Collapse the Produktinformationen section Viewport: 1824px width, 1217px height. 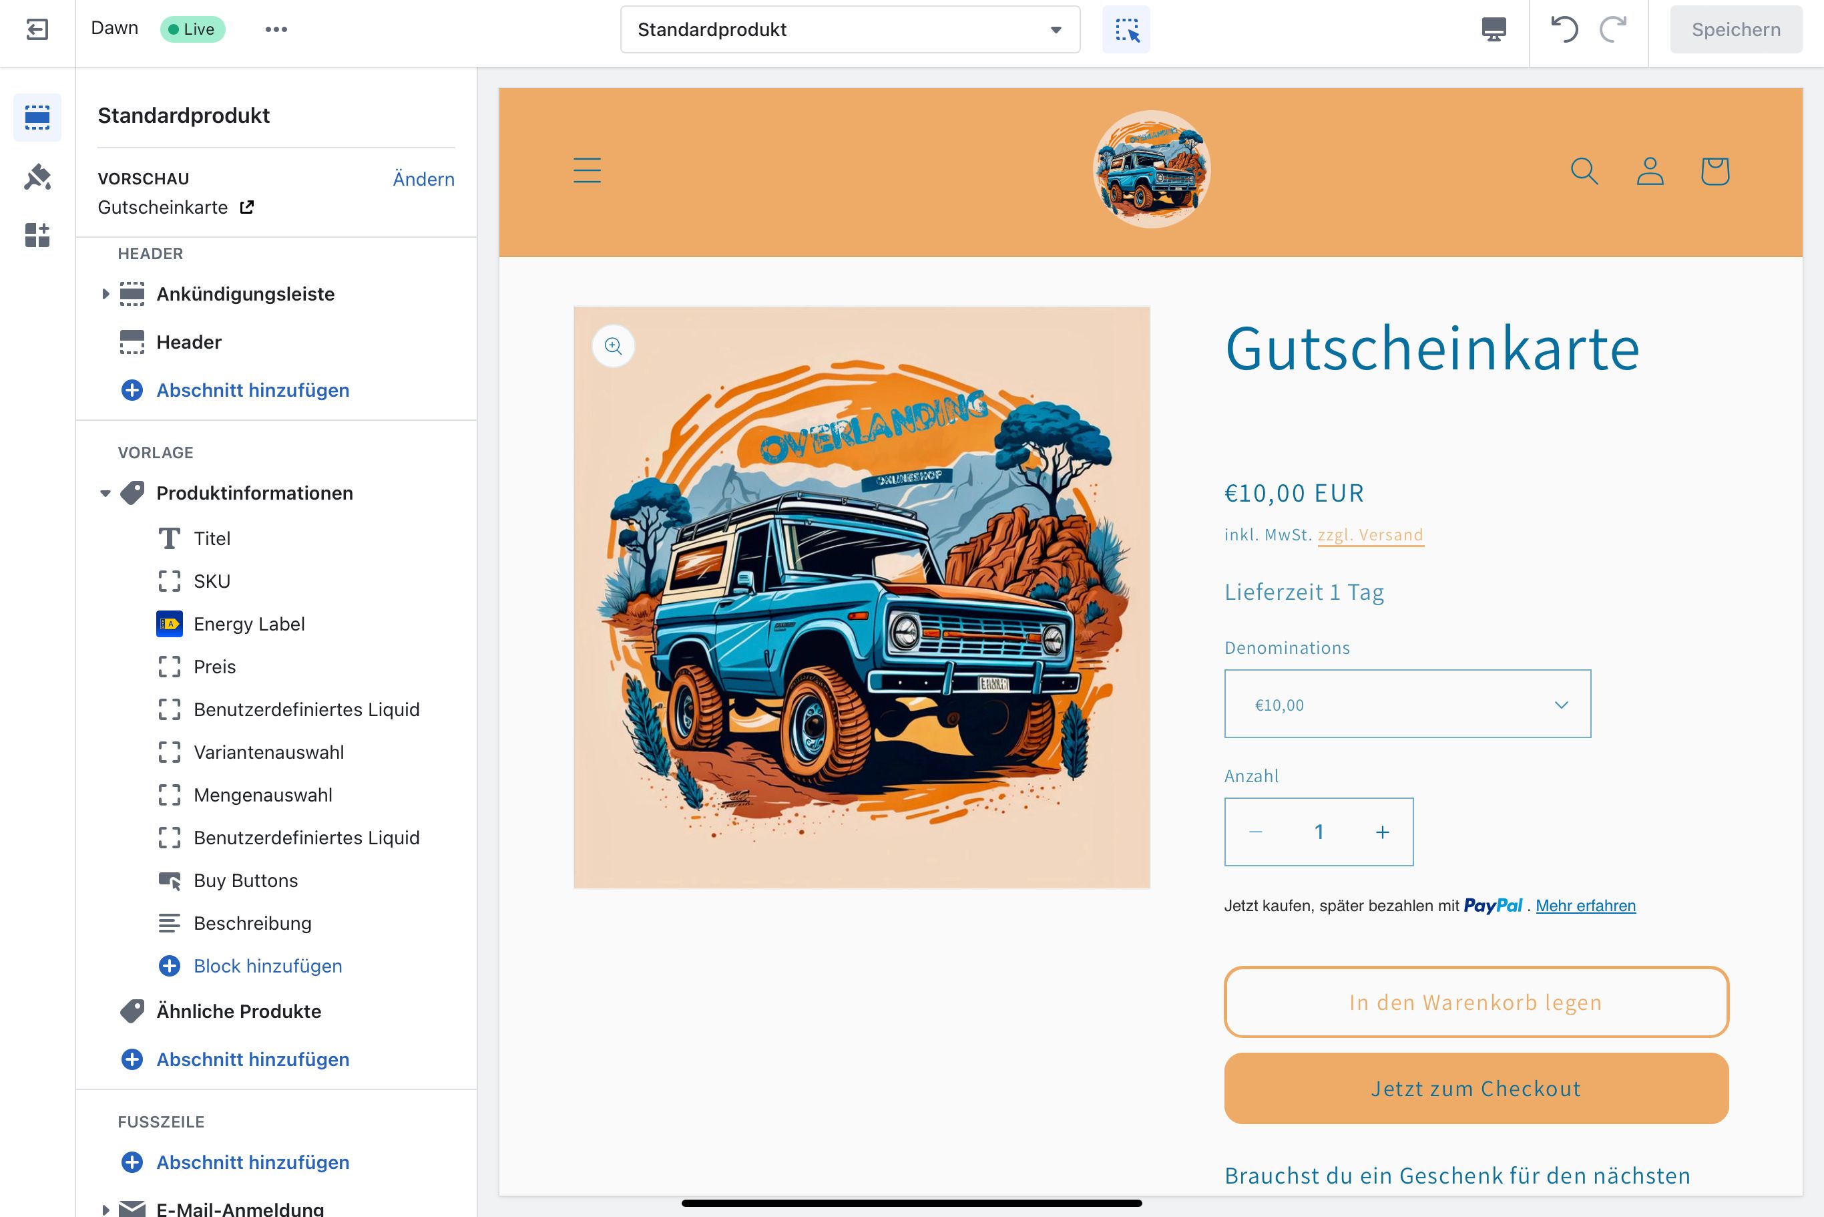tap(105, 494)
